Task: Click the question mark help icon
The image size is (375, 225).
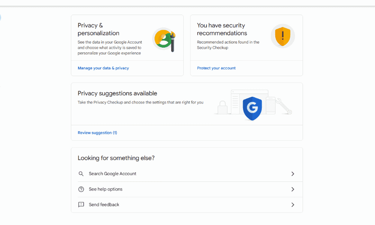Action: [81, 189]
